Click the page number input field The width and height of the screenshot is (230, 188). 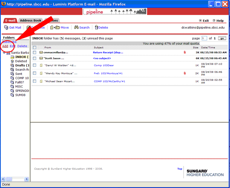click(204, 38)
